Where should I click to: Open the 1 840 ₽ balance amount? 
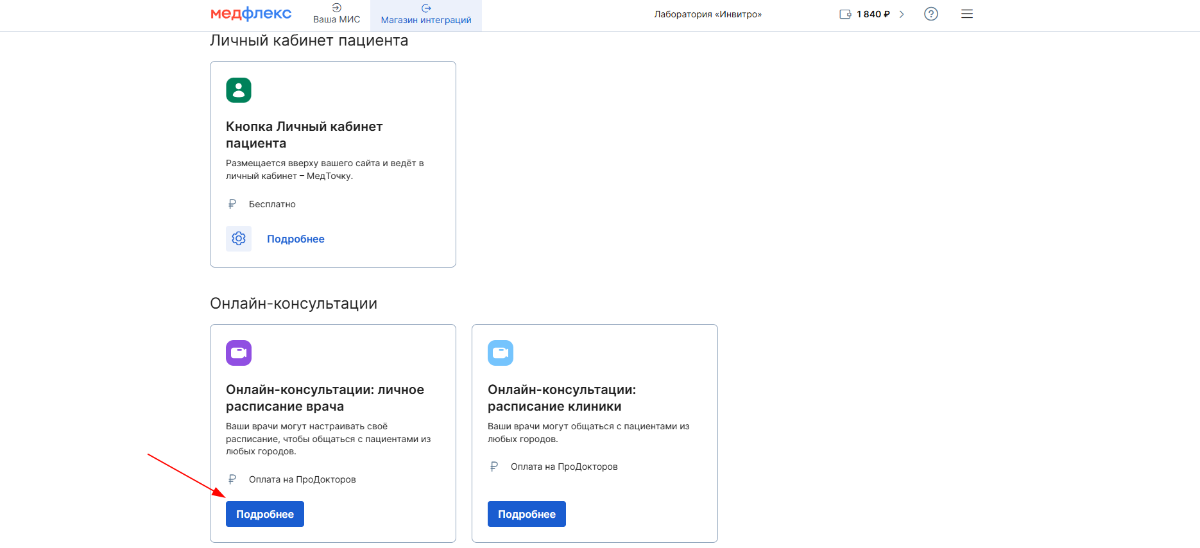pyautogui.click(x=873, y=14)
